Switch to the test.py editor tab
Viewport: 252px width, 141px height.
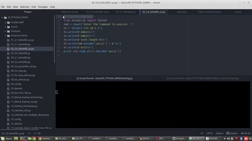pyautogui.click(x=238, y=12)
